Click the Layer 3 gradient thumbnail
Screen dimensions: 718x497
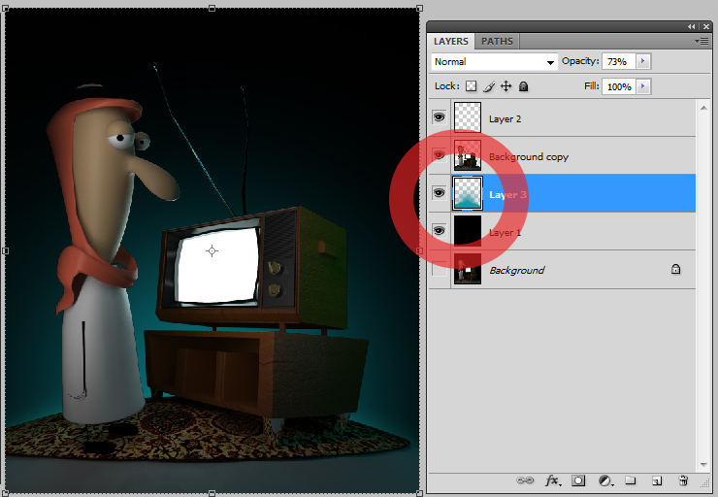(468, 193)
